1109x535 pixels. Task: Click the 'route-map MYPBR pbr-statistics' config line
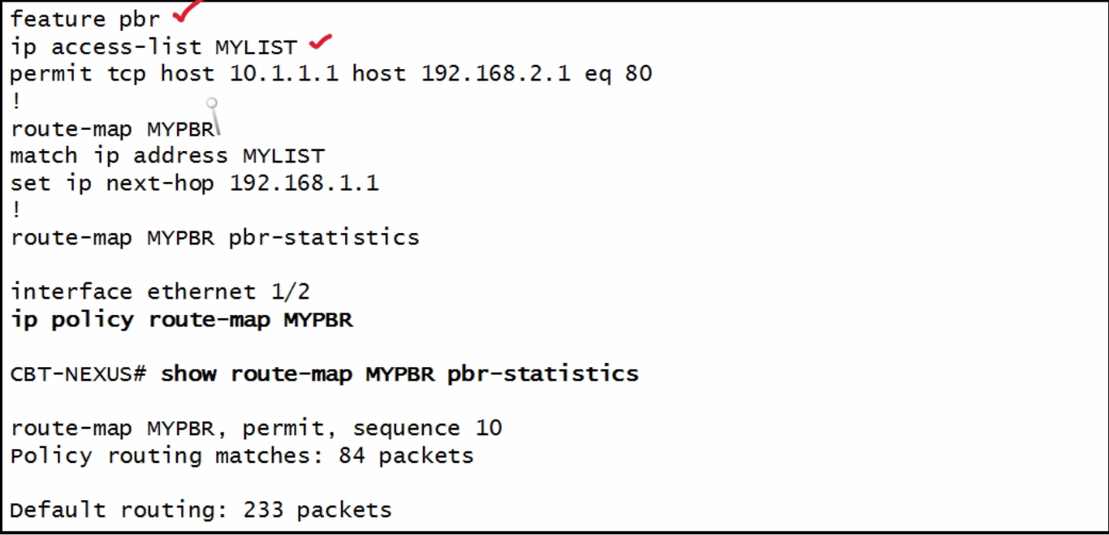215,238
